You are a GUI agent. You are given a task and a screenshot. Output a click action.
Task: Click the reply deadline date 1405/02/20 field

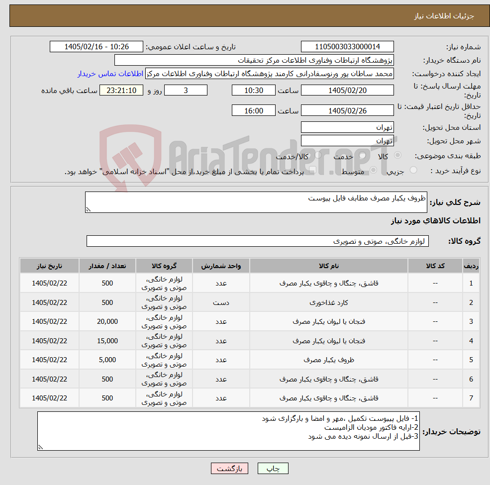(347, 91)
